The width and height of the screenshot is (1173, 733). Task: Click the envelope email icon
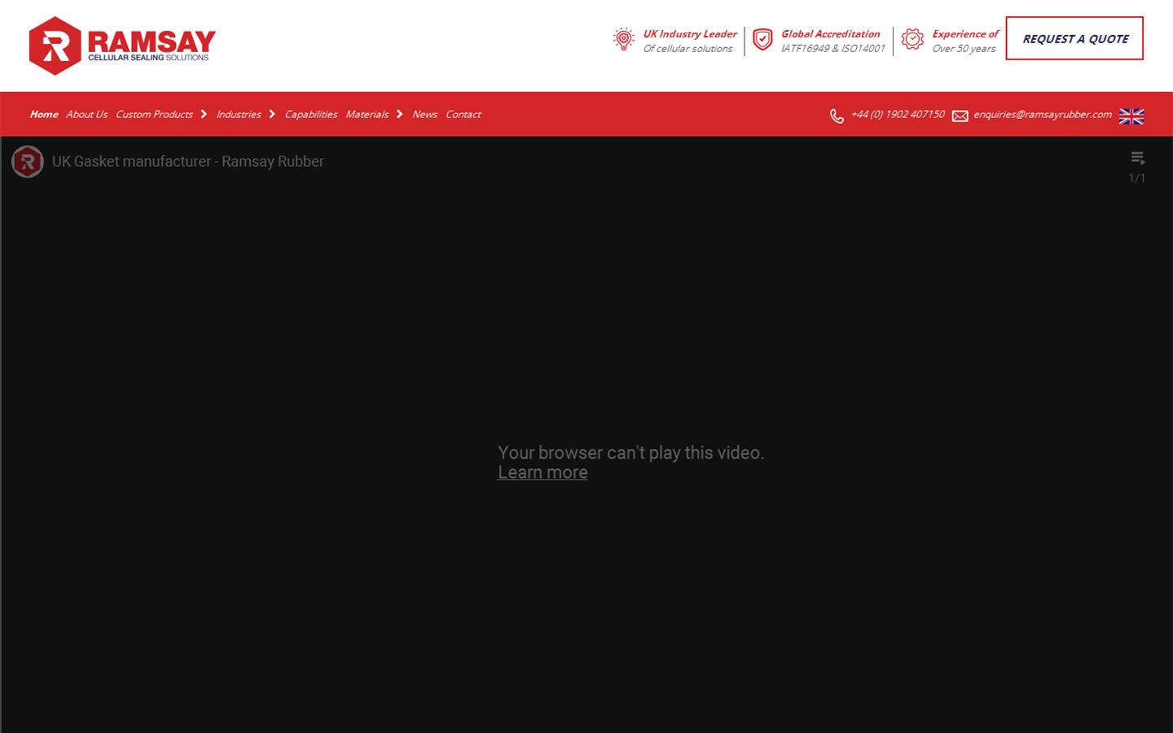[x=960, y=116]
